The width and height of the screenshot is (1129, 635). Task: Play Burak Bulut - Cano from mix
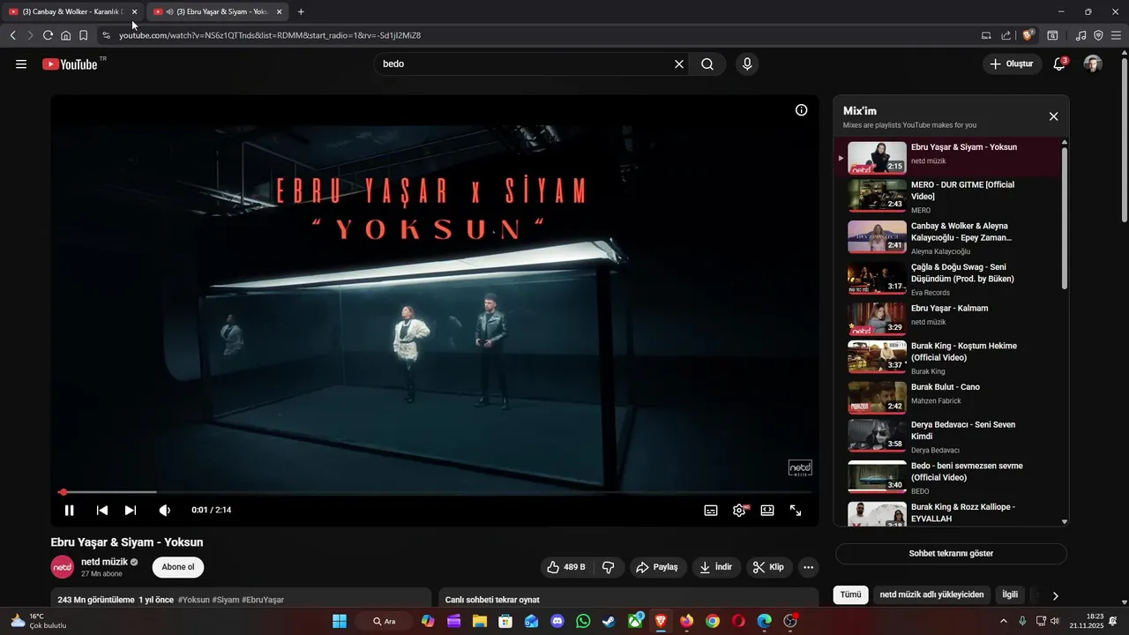point(949,396)
